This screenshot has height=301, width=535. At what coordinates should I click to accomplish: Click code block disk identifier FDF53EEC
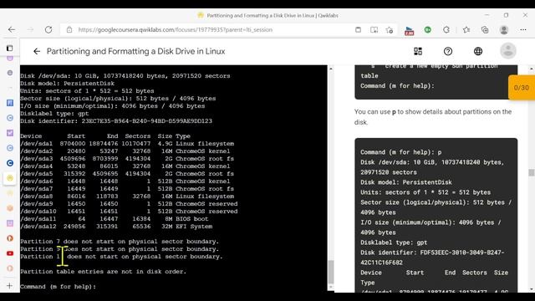(x=432, y=258)
